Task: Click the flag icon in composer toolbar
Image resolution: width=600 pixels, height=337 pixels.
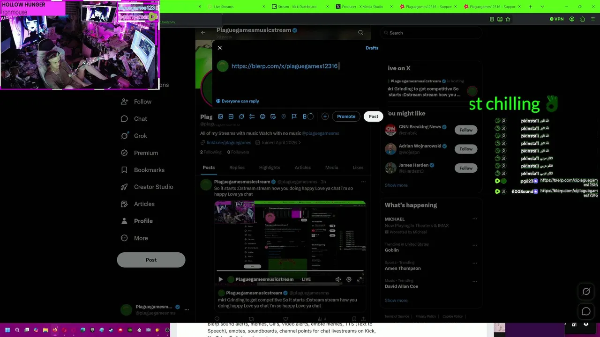Action: coord(294,117)
